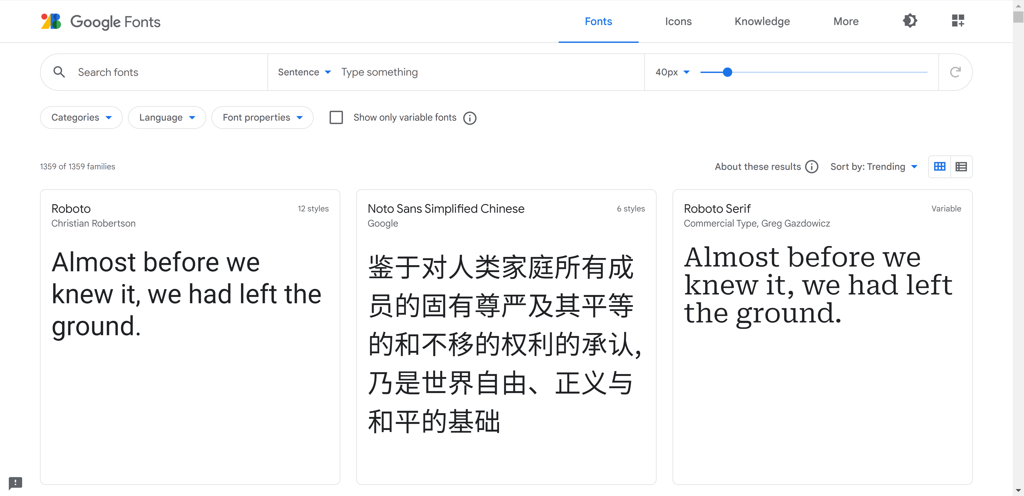The height and width of the screenshot is (496, 1024).
Task: Click the feedback icon at the bottom left
Action: (x=15, y=482)
